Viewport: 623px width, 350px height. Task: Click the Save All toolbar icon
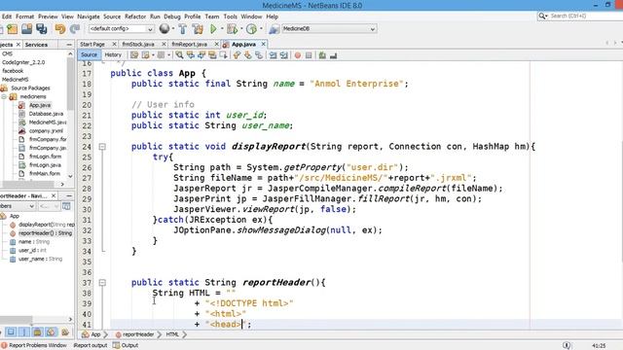pos(41,29)
